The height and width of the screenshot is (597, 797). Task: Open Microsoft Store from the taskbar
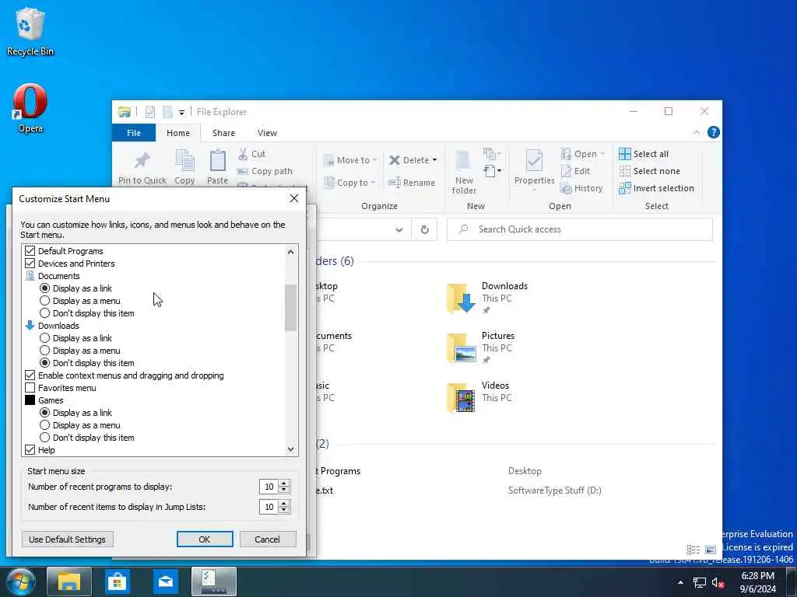click(118, 581)
